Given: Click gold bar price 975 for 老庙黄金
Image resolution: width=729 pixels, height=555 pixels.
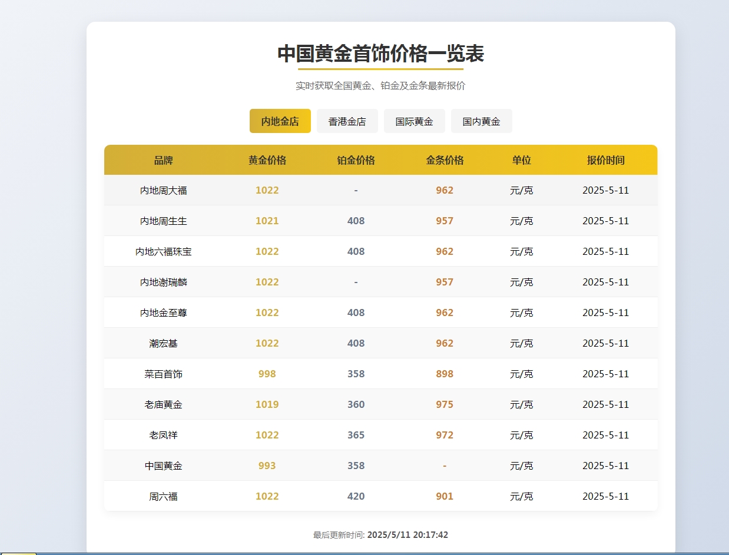Looking at the screenshot, I should click(445, 405).
